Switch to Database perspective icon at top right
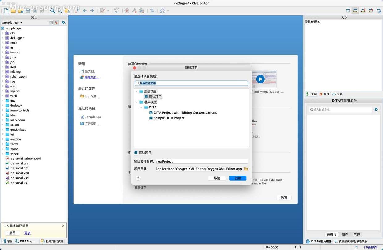 point(378,11)
